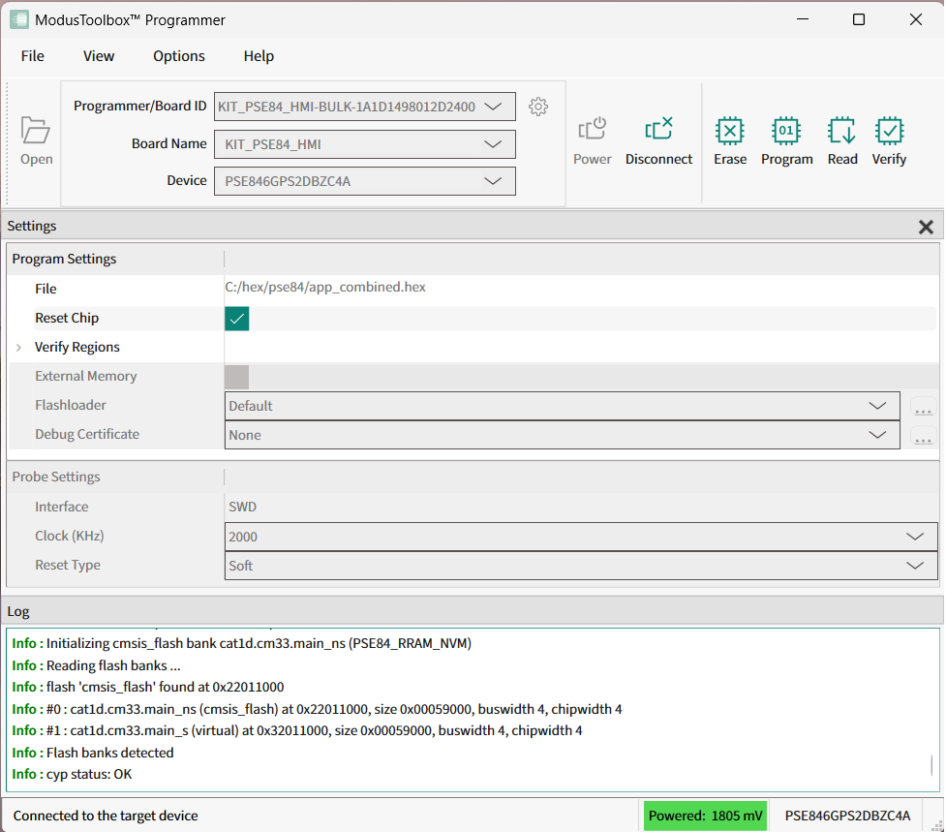
Task: Click the Log panel header
Action: click(473, 611)
